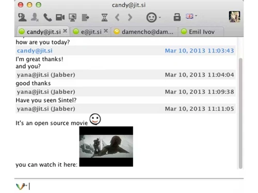The image size is (258, 193).
Task: Click the "good thanks" message
Action: click(33, 83)
